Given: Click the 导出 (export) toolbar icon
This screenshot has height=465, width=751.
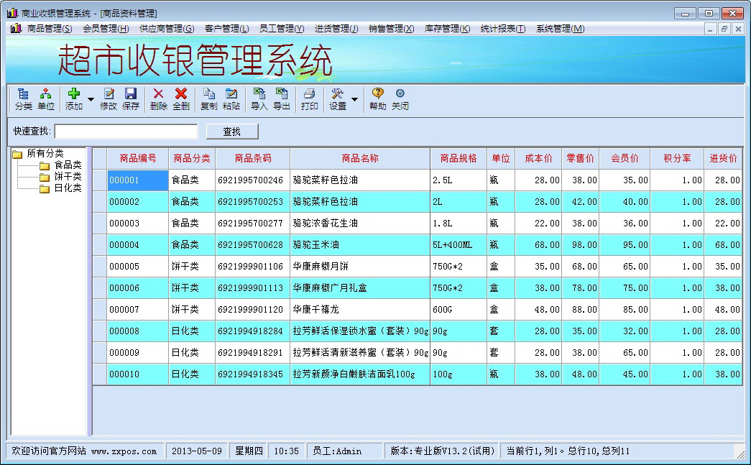Looking at the screenshot, I should coord(282,98).
